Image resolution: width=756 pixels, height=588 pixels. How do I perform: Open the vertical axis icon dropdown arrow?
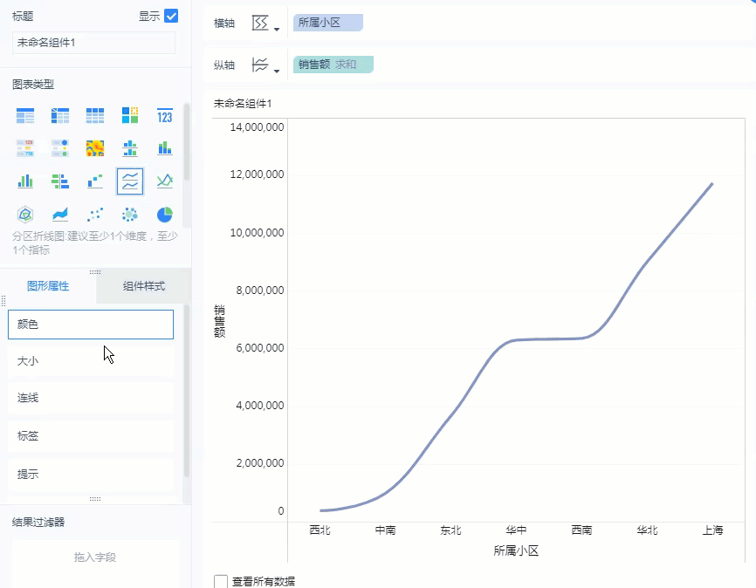click(x=277, y=72)
